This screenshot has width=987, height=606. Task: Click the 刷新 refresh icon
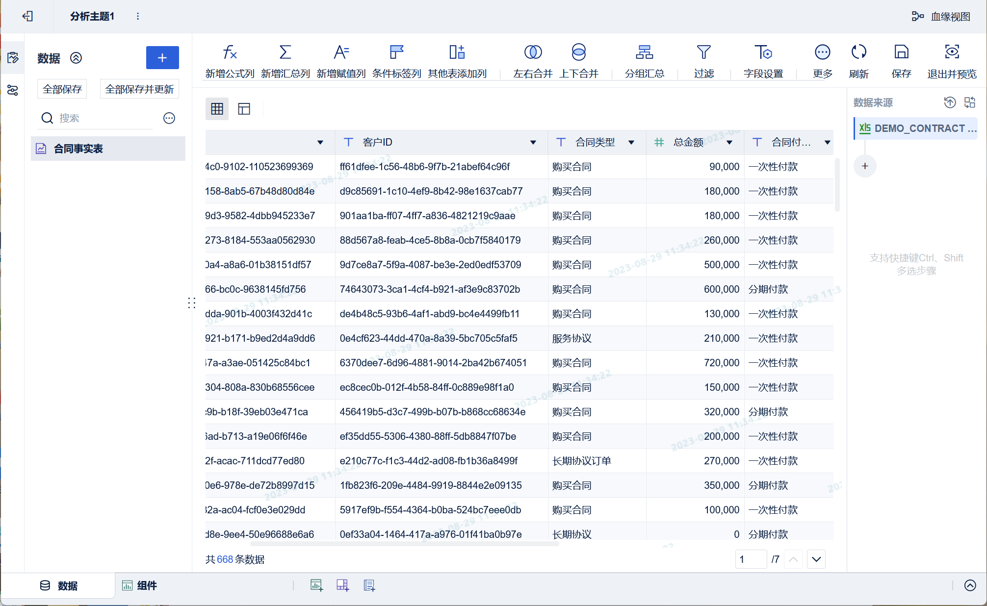[x=858, y=52]
